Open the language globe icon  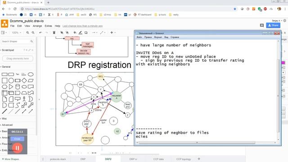click(285, 21)
